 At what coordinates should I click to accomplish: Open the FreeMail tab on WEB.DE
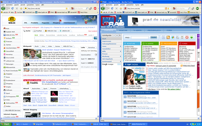[38, 31]
